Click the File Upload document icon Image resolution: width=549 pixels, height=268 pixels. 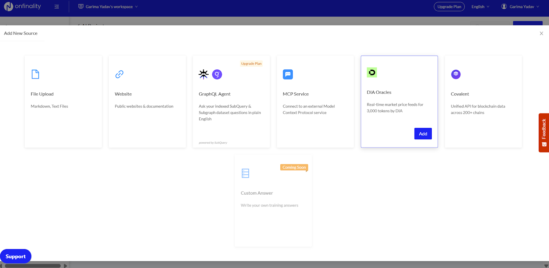point(35,74)
